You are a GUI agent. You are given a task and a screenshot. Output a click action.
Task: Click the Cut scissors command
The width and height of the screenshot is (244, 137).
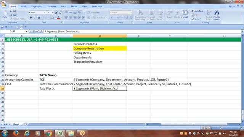(13, 11)
